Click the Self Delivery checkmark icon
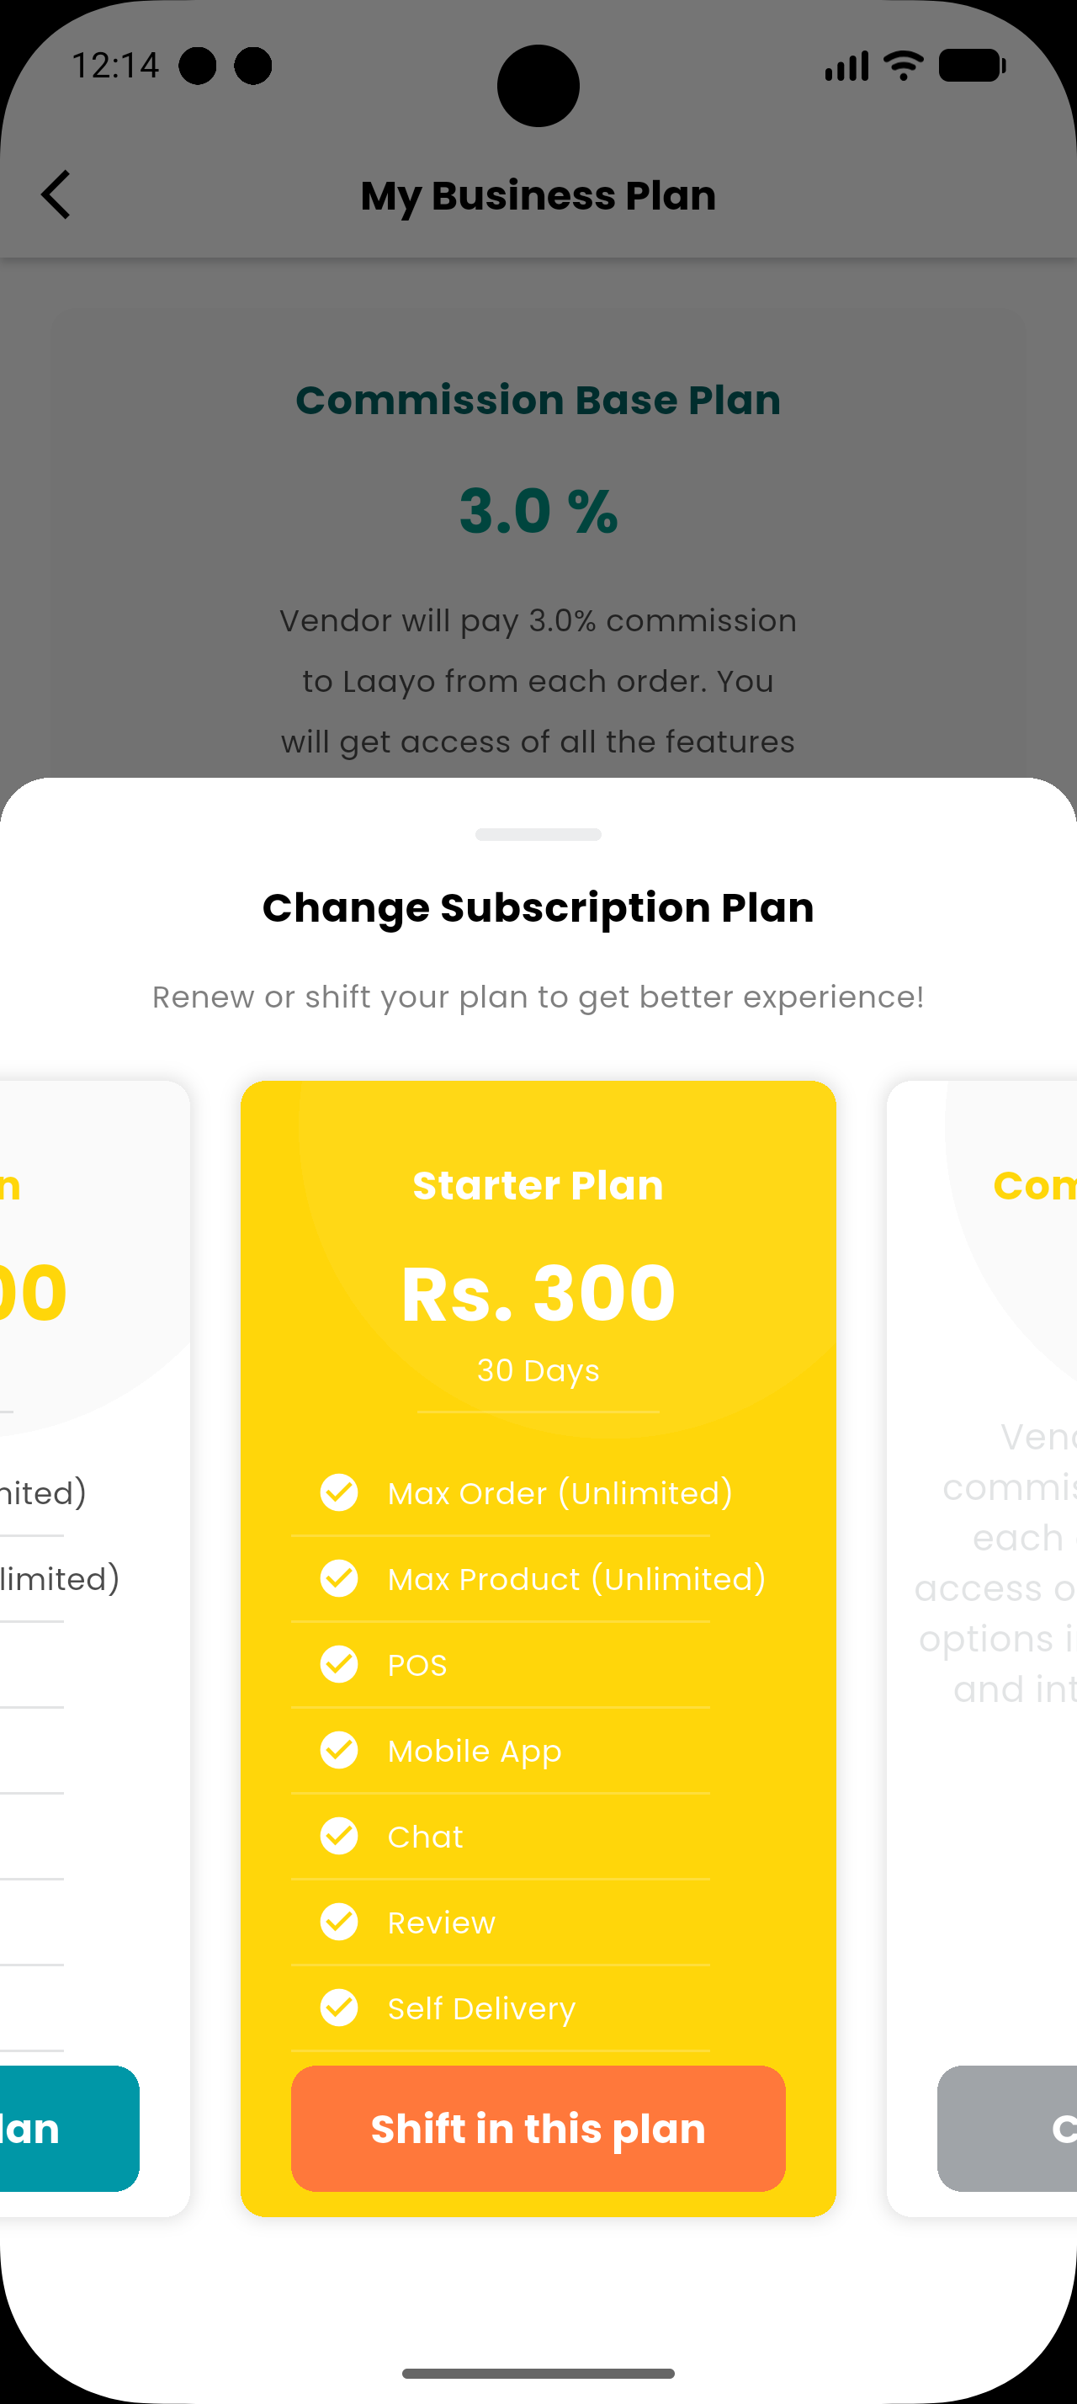The image size is (1077, 2404). click(338, 2008)
